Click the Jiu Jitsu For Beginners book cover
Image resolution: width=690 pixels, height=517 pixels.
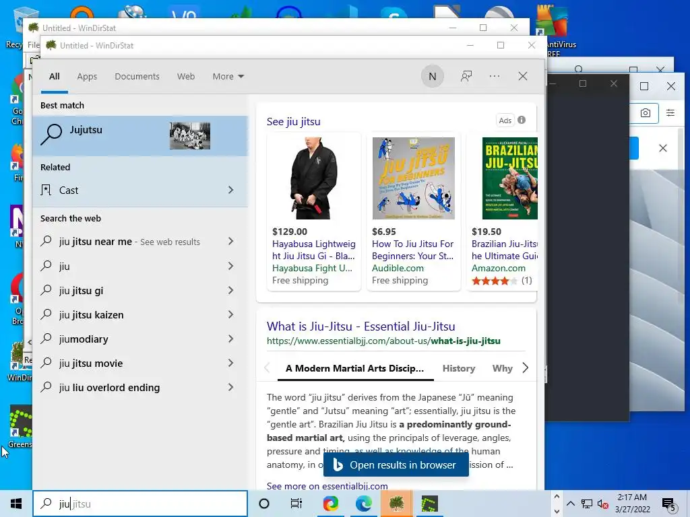click(414, 178)
